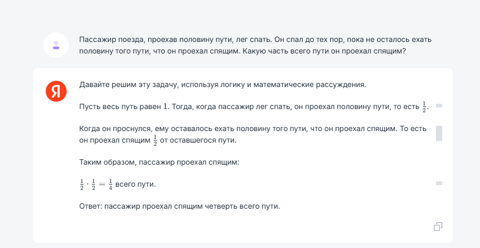Click the paragraph starting 'Когда он проснулся'

(x=252, y=134)
